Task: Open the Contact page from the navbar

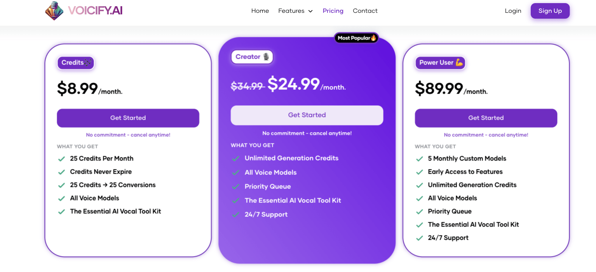Action: [365, 10]
